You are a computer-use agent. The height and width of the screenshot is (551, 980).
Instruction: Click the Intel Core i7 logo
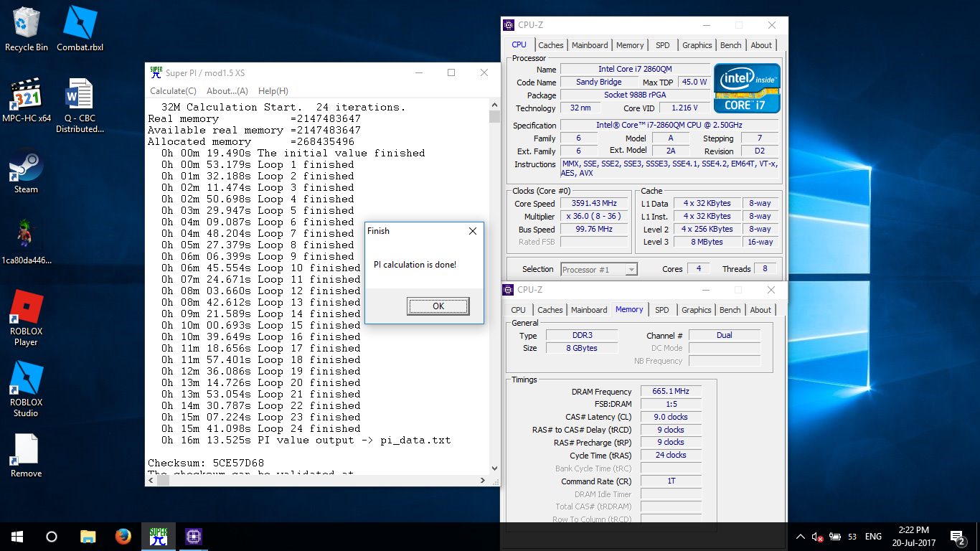[747, 88]
